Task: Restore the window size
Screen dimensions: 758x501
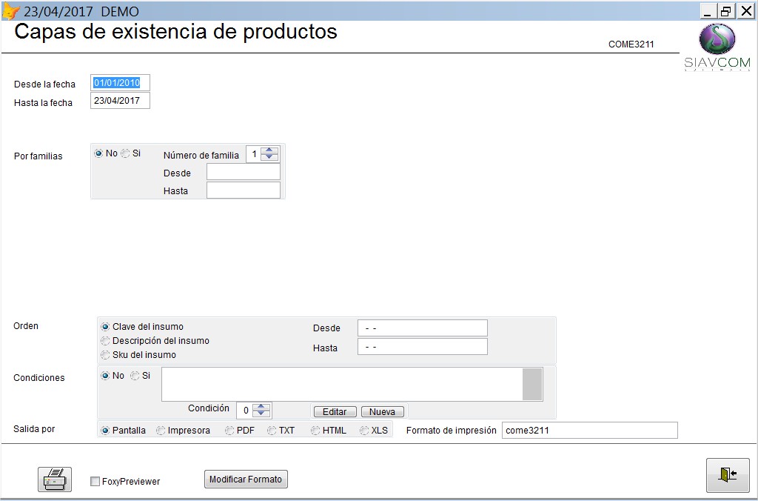Action: tap(726, 11)
